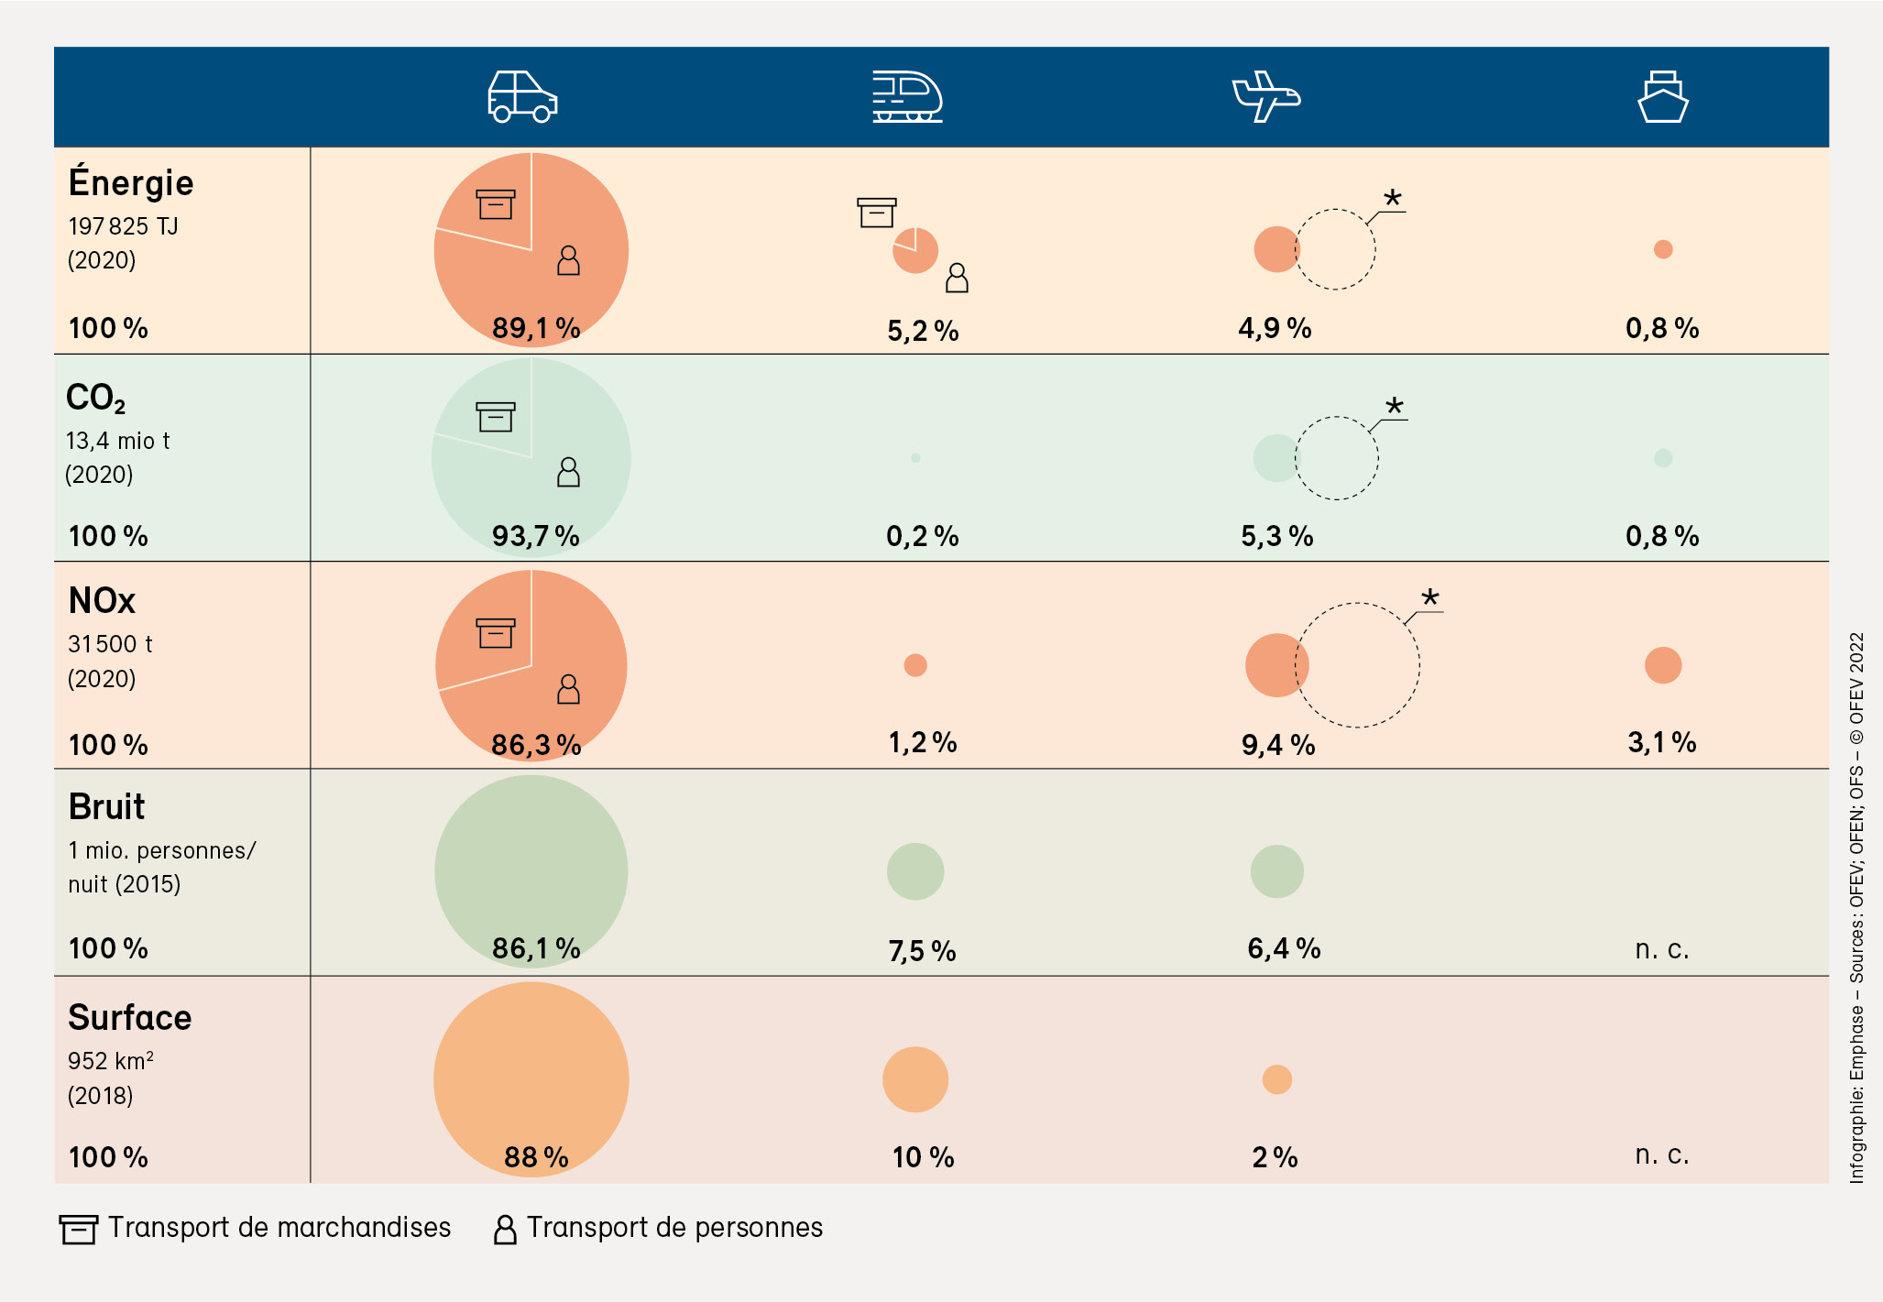This screenshot has width=1883, height=1302.
Task: Click the 93,7 % road CO2 value
Action: 536,536
